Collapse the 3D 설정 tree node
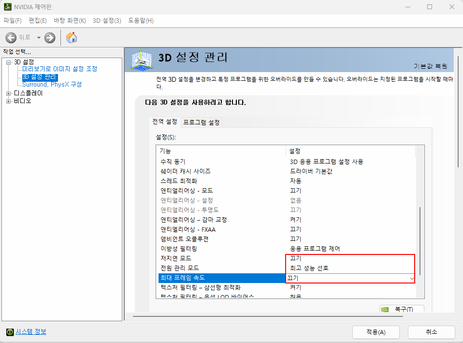 click(x=9, y=62)
